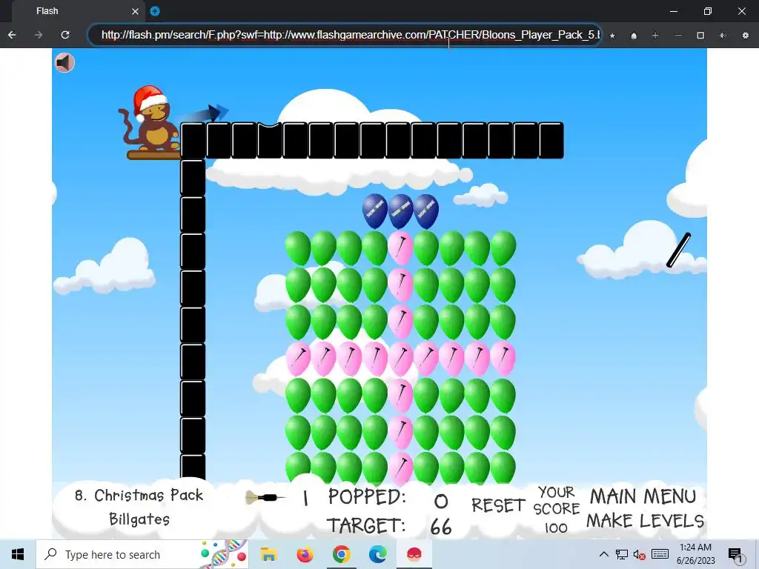This screenshot has height=569, width=759.
Task: Click the Santa-hat monkey character
Action: click(x=149, y=119)
